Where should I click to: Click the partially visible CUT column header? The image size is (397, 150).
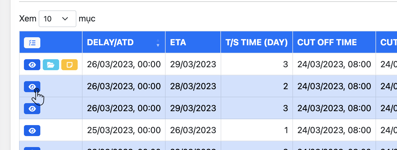[388, 42]
